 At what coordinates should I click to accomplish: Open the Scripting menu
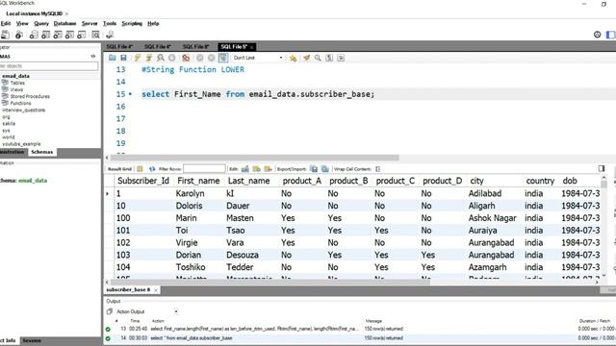132,23
